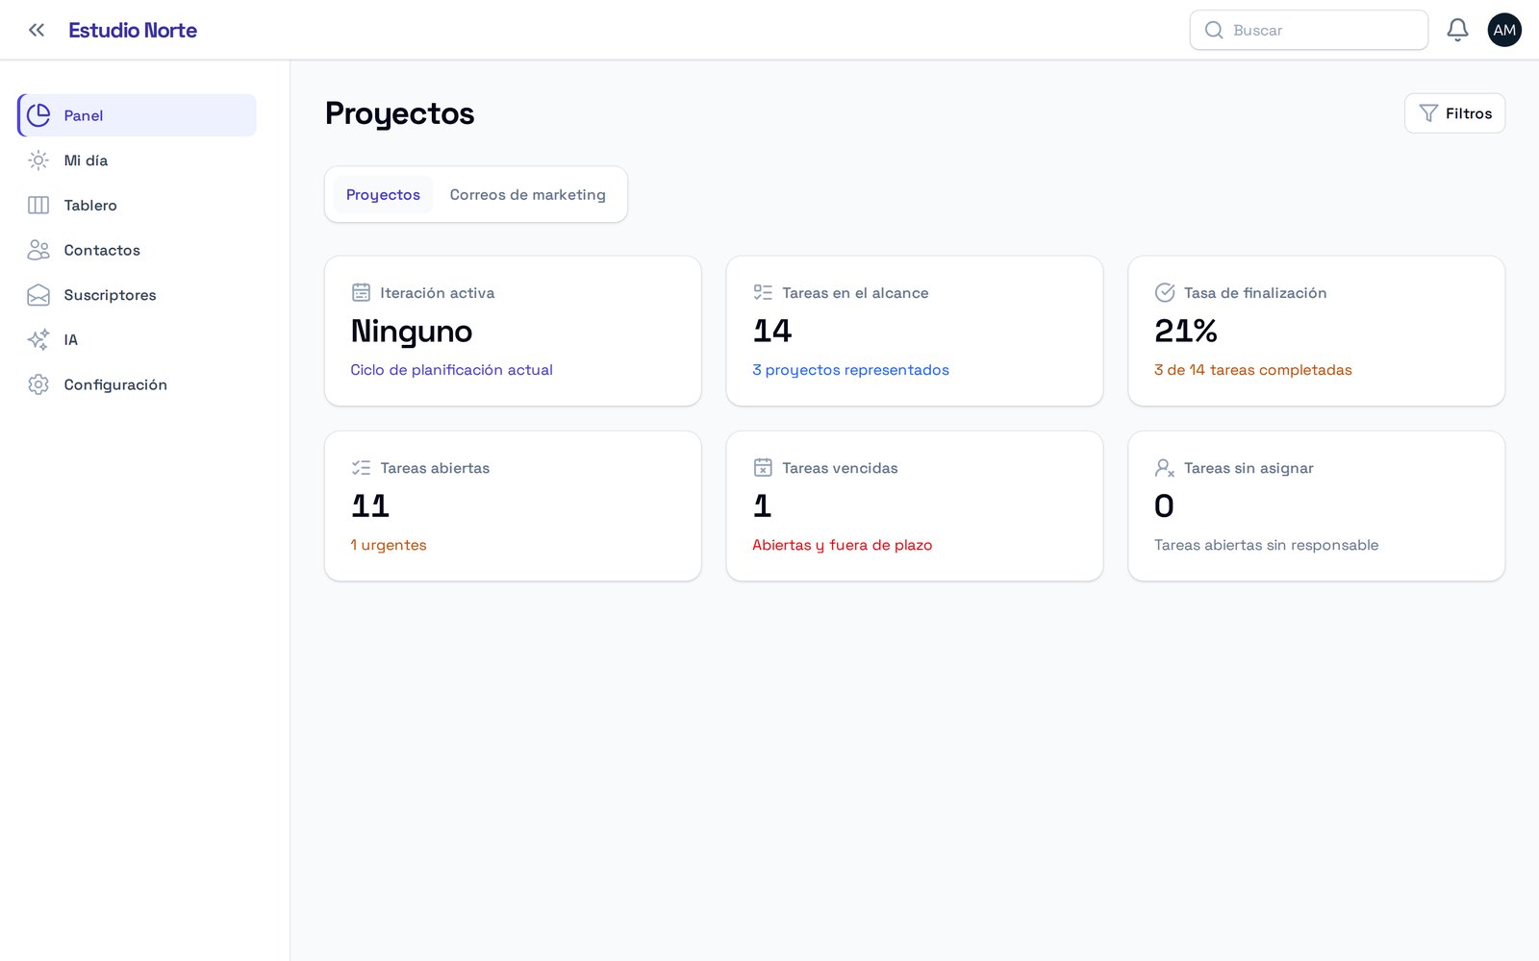Click the '3 proyectos representados' text

tap(850, 370)
